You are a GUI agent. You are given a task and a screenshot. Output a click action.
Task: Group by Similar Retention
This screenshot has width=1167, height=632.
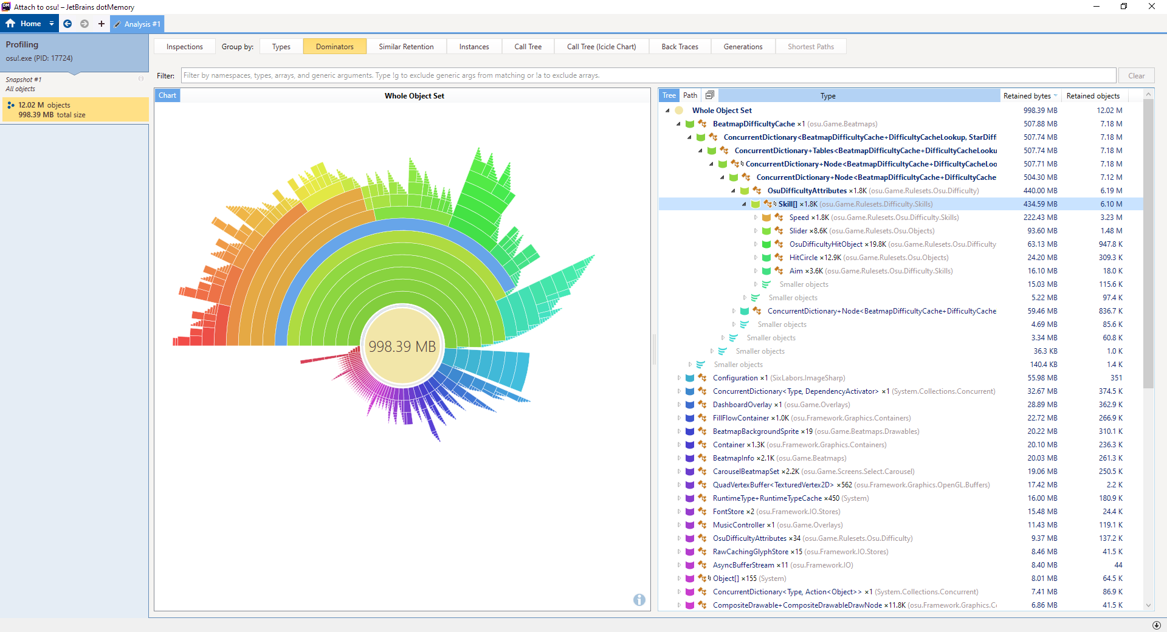coord(406,47)
